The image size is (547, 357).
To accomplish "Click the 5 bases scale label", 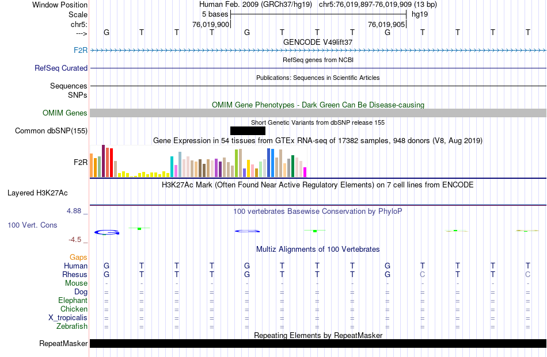I will [215, 14].
